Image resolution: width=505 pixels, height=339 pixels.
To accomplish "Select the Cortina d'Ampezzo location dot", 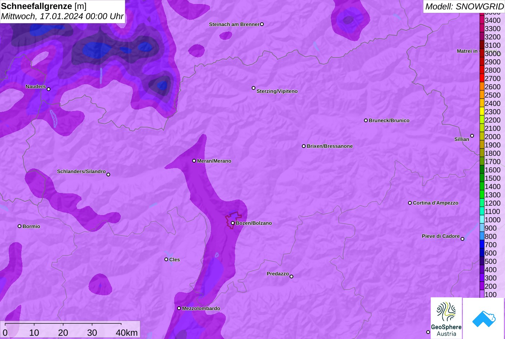I will [x=410, y=203].
